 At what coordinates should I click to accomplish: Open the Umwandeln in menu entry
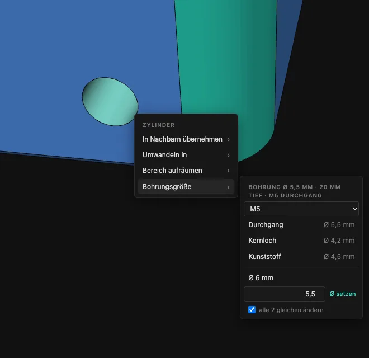click(x=186, y=155)
